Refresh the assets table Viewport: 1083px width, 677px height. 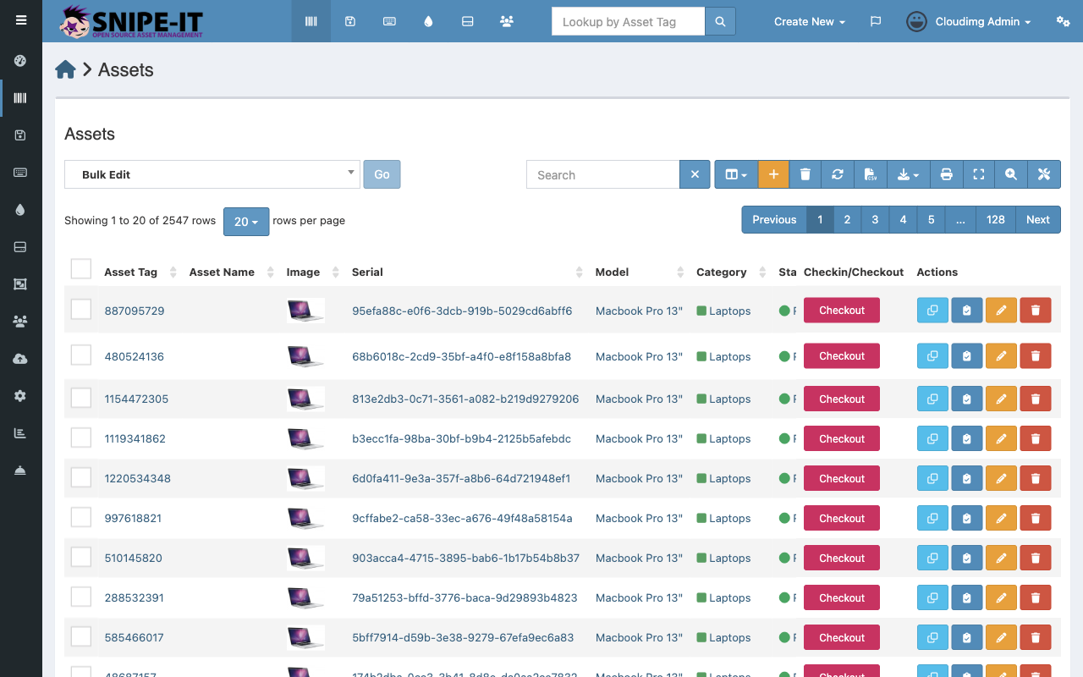(838, 174)
